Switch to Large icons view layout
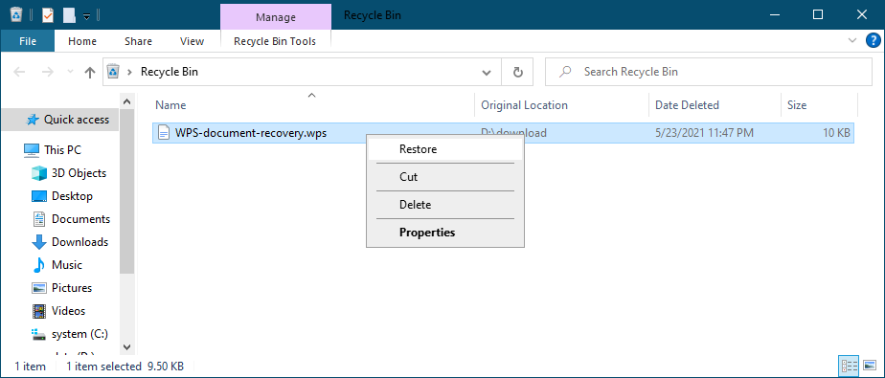Image resolution: width=885 pixels, height=378 pixels. pos(870,366)
